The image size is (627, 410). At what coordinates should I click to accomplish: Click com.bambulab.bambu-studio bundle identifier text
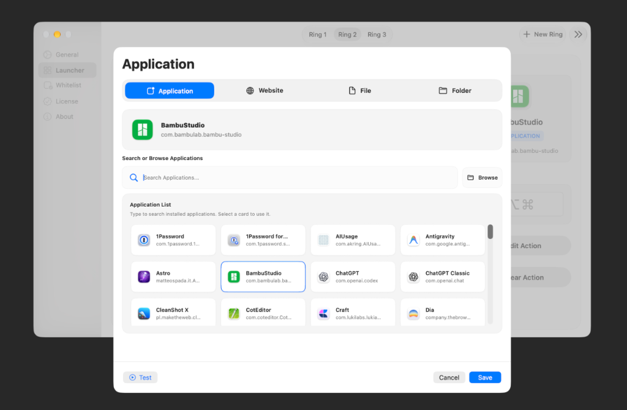(x=201, y=135)
